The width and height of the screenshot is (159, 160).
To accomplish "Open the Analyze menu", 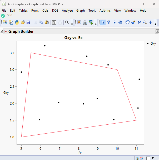I will (x=67, y=11).
